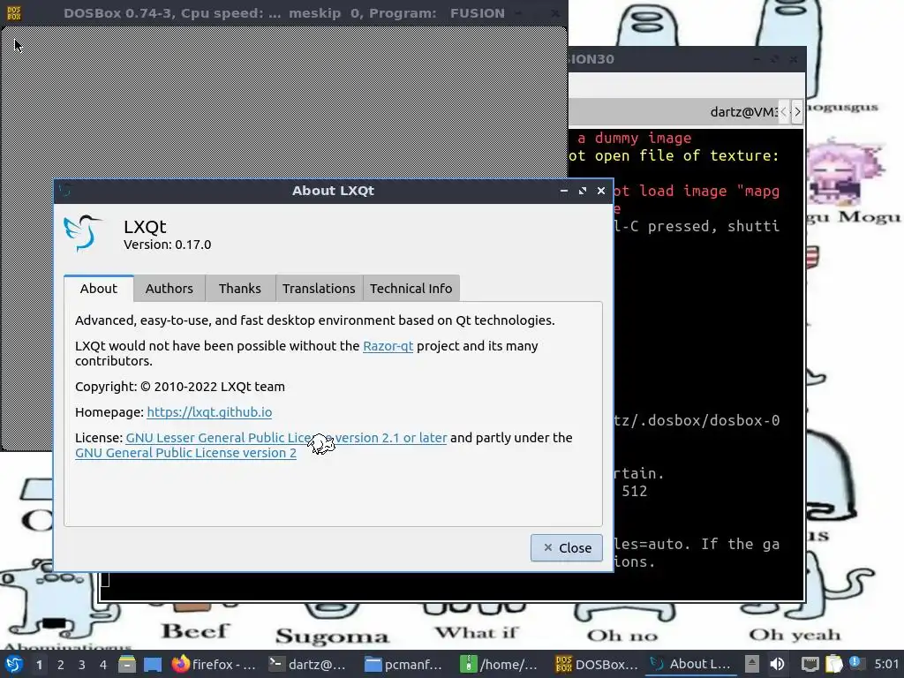This screenshot has height=678, width=904.
Task: Switch to the Firefox taskbar entry
Action: (x=214, y=665)
